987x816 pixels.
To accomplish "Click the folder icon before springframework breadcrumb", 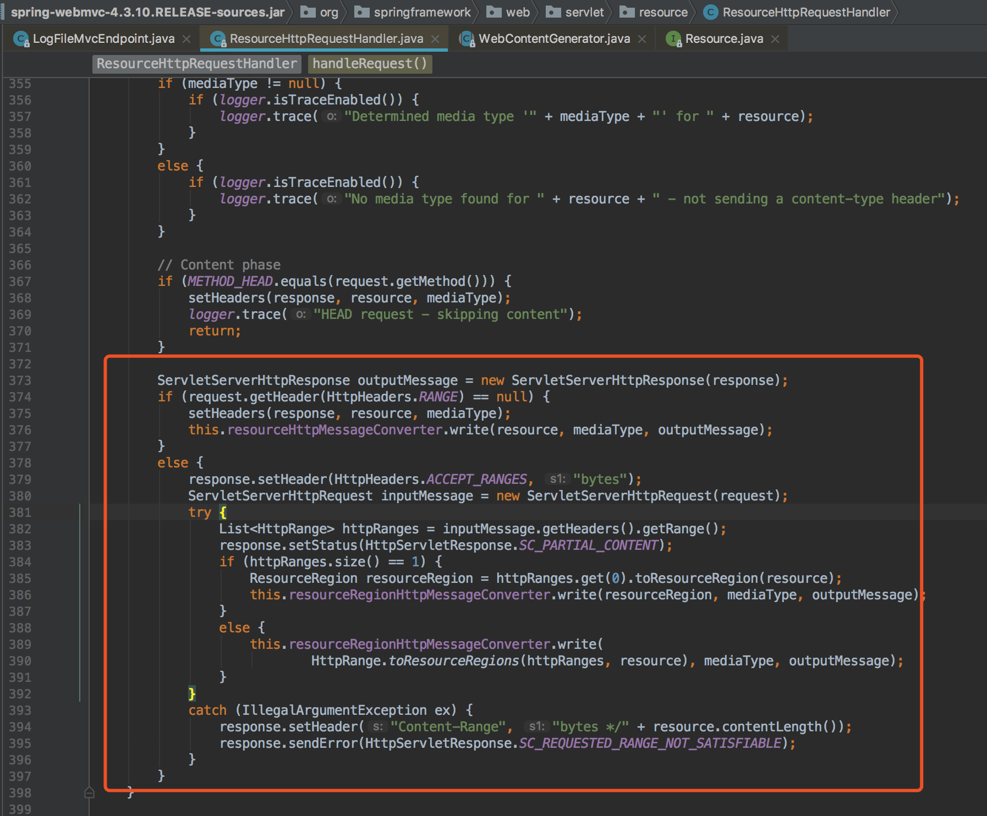I will pos(361,12).
